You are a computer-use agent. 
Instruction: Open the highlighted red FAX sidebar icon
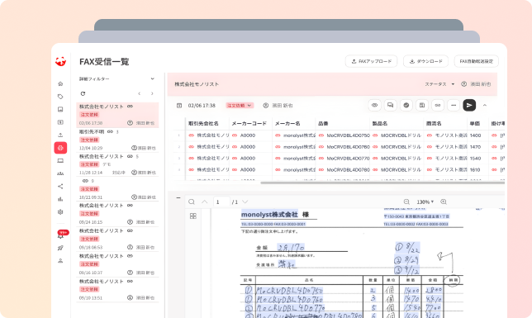(x=60, y=148)
